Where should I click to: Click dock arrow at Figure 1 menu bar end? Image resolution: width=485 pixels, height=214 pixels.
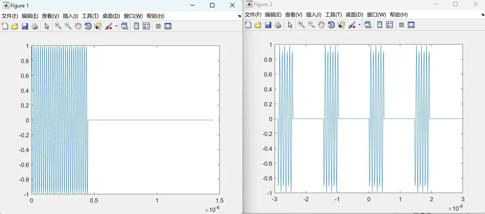[239, 16]
